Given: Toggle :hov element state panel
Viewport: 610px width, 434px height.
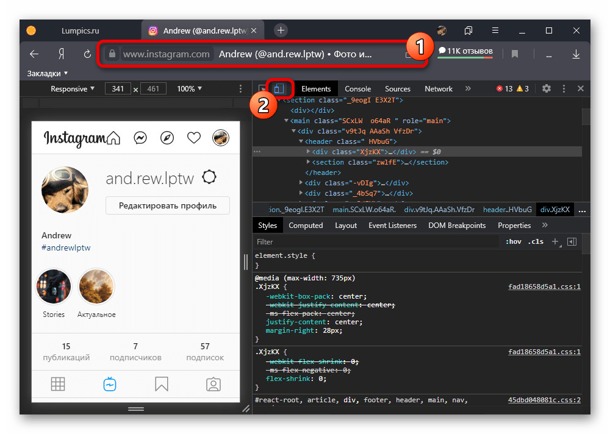Looking at the screenshot, I should [514, 242].
